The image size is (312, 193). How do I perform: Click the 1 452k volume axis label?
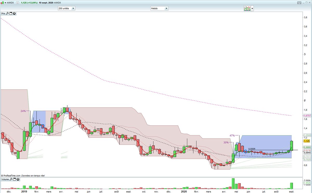coord(307,183)
